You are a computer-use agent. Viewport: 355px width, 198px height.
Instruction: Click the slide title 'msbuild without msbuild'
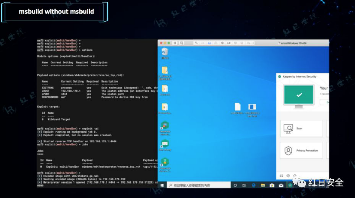[56, 11]
